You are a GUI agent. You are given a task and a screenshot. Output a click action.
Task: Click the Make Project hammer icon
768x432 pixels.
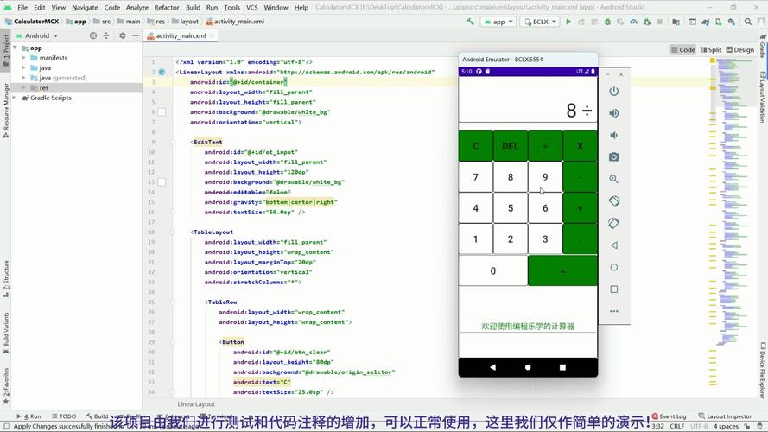click(x=470, y=22)
